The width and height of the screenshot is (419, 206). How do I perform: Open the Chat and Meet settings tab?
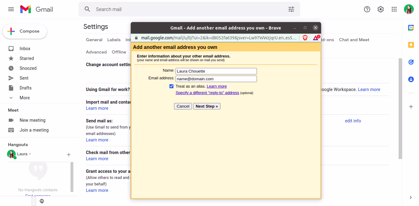[x=354, y=40]
